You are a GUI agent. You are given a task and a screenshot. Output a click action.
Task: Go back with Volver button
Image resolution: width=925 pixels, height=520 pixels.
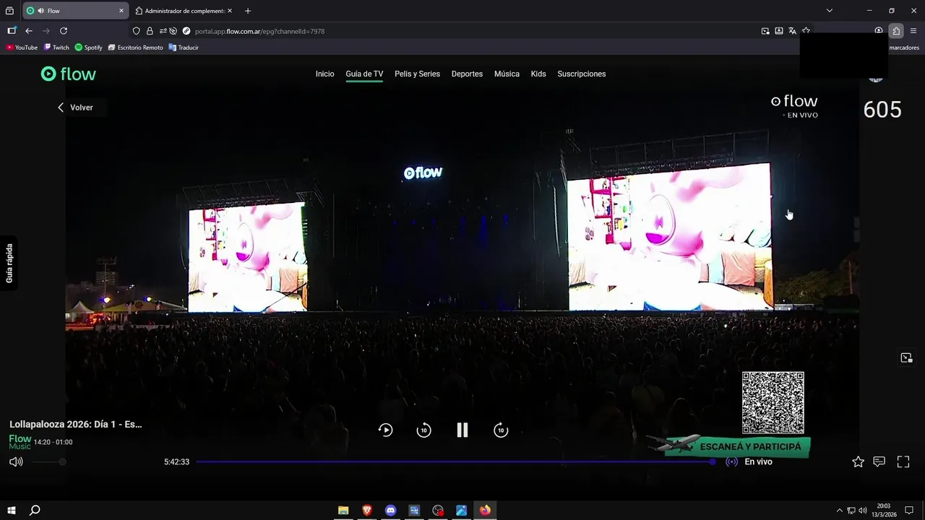pyautogui.click(x=75, y=107)
